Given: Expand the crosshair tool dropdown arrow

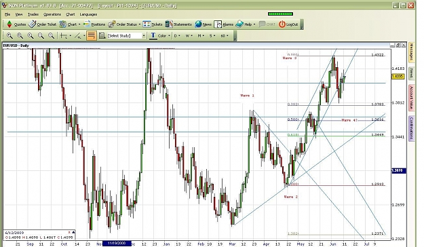Looking at the screenshot, I should point(71,36).
